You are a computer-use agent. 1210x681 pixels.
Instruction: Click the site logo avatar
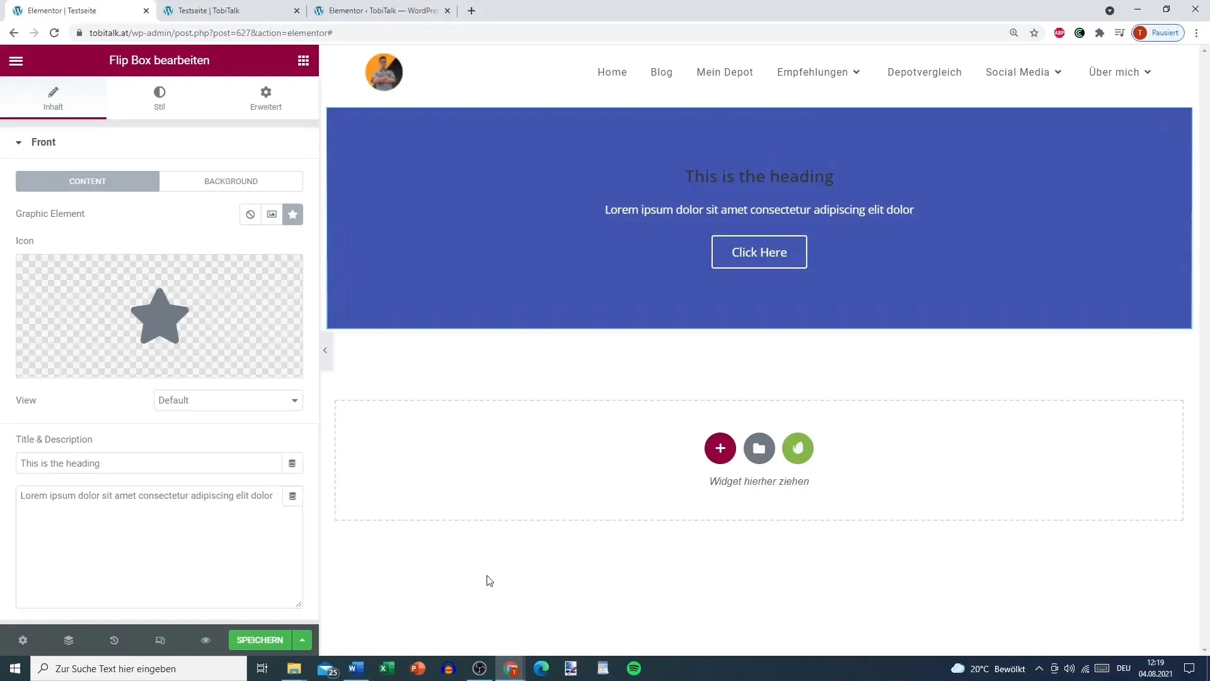click(384, 72)
